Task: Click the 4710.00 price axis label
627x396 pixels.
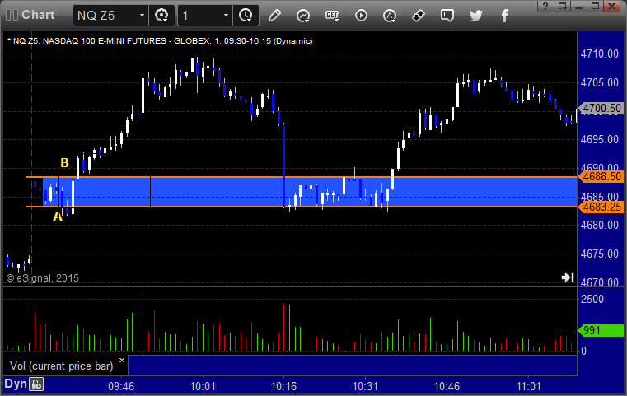Action: tap(600, 54)
